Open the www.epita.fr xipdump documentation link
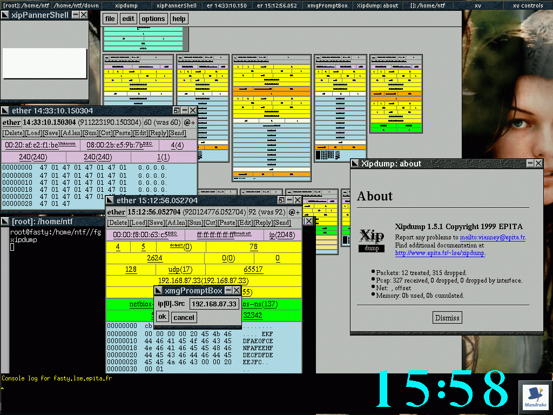Image resolution: width=553 pixels, height=415 pixels. click(x=440, y=253)
